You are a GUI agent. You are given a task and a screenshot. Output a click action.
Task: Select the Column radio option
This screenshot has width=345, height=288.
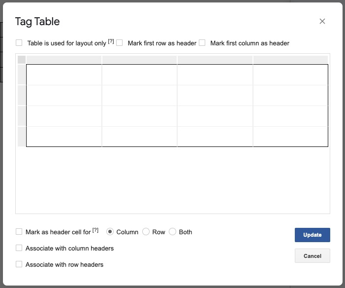pyautogui.click(x=110, y=232)
